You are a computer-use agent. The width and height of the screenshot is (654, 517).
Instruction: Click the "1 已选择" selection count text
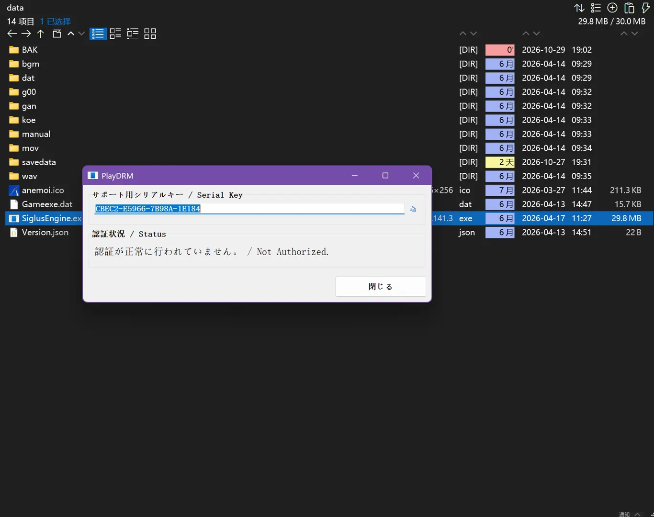click(x=56, y=22)
